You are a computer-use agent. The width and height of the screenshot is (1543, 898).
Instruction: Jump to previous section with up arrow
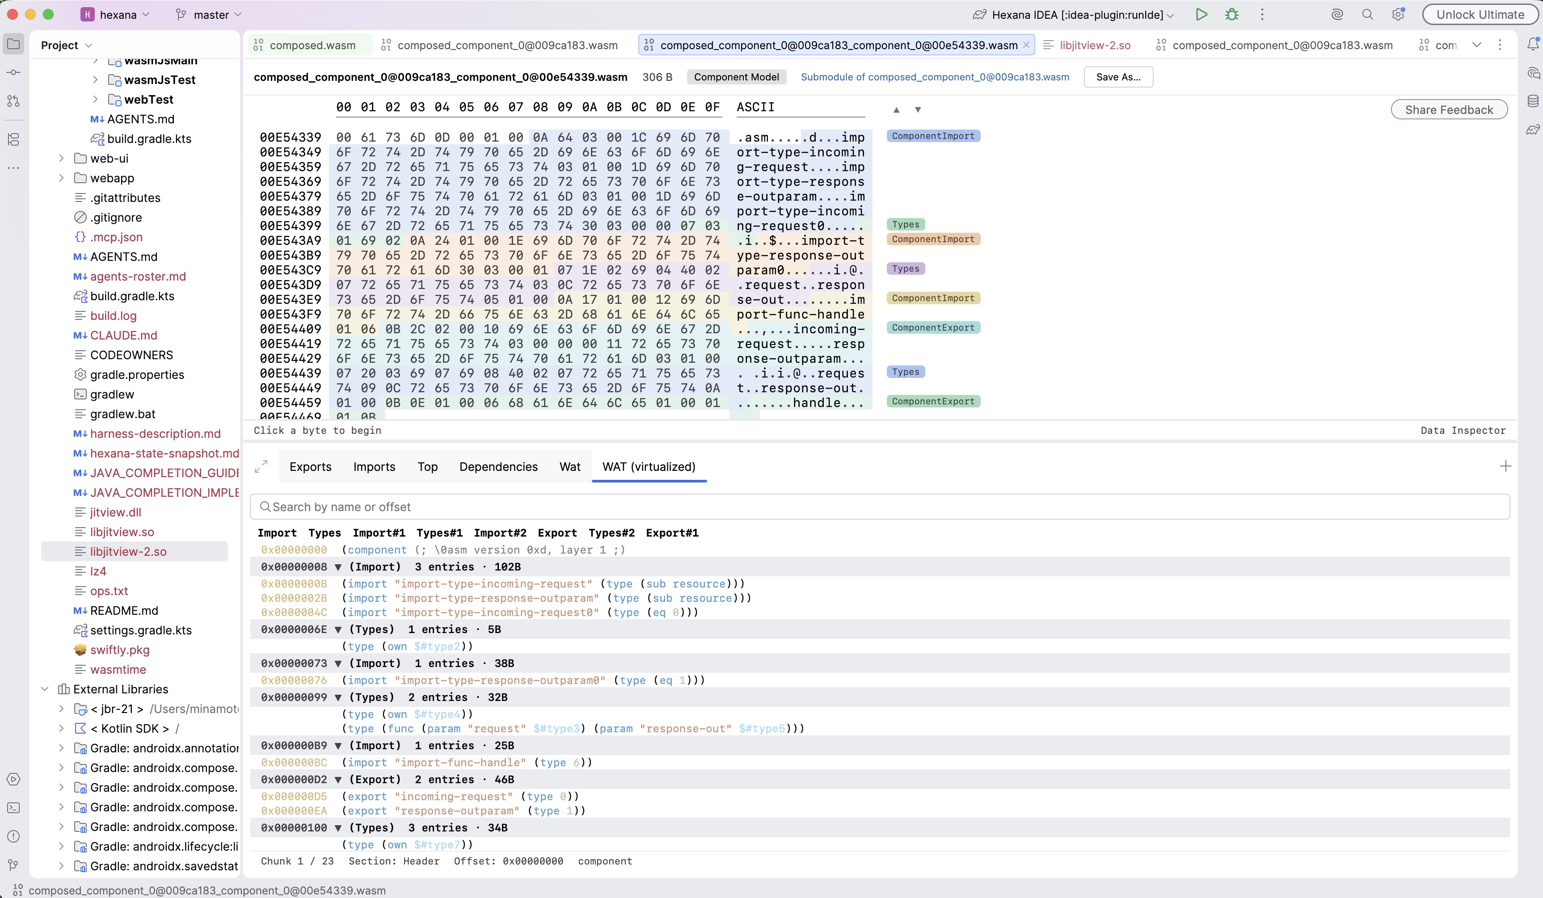click(x=896, y=110)
